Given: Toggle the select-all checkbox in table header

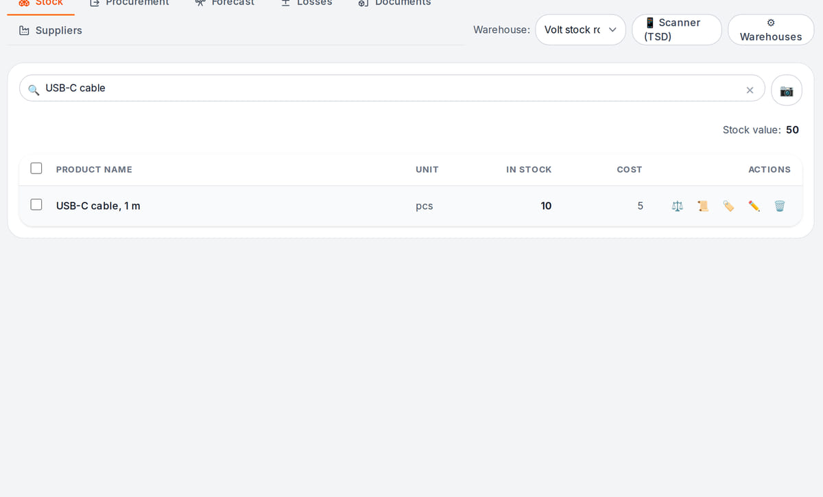Looking at the screenshot, I should tap(36, 168).
